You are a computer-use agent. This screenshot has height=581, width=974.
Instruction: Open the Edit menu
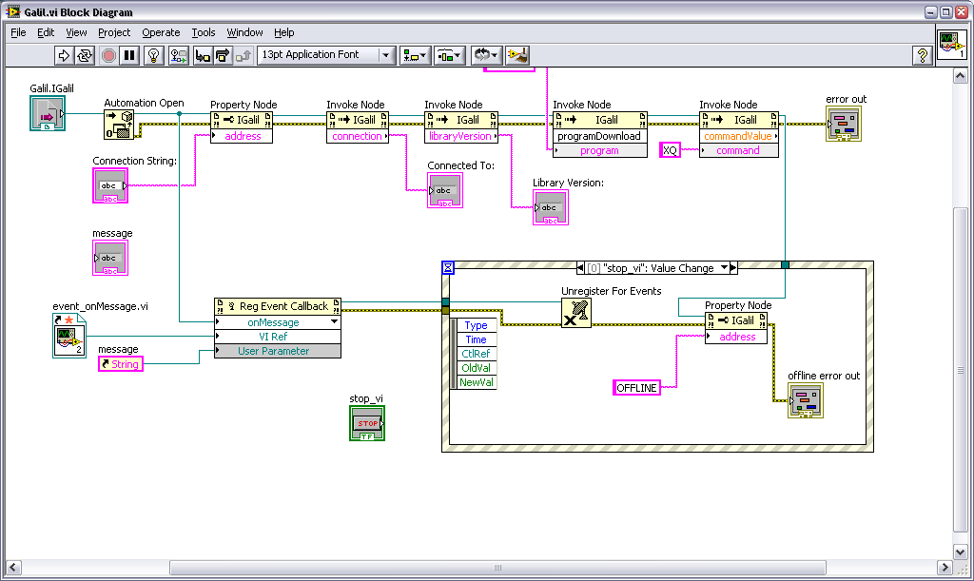(46, 32)
